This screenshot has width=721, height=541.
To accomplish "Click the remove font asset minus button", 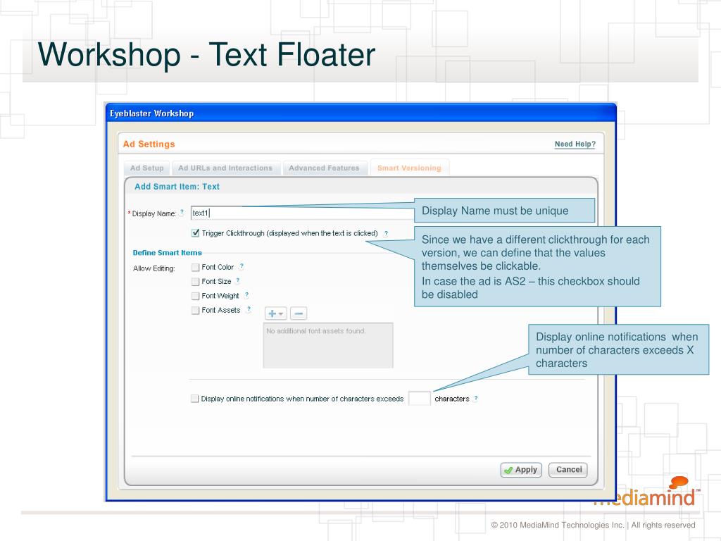I will (x=299, y=313).
